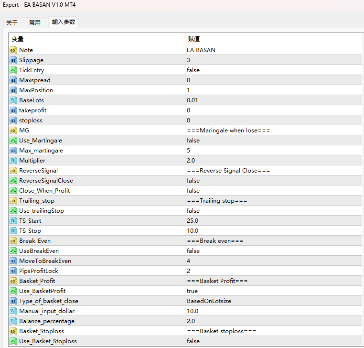Click the string icon beside Trailing_stop
Image resolution: width=364 pixels, height=348 pixels.
click(x=13, y=200)
